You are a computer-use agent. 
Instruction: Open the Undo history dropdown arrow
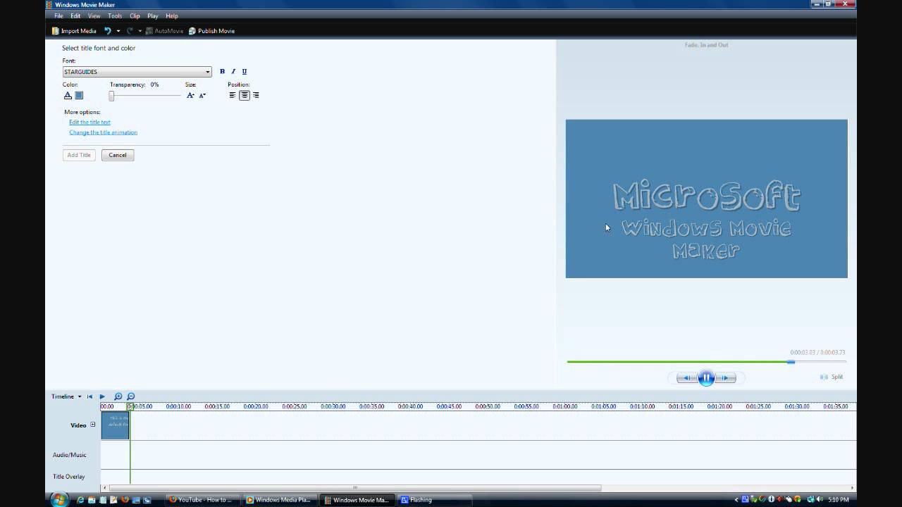coord(118,31)
